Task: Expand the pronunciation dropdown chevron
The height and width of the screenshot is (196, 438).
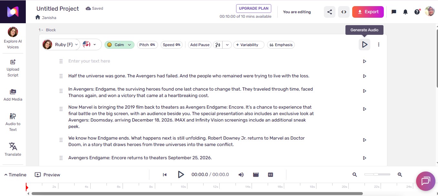Action: tap(227, 45)
